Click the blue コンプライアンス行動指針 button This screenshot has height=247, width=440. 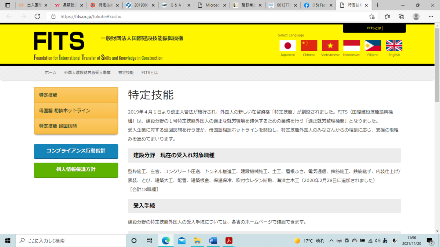(x=76, y=151)
